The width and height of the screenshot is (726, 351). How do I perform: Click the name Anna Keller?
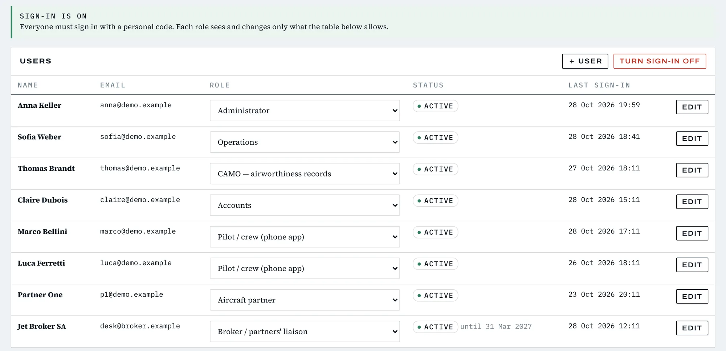[40, 106]
